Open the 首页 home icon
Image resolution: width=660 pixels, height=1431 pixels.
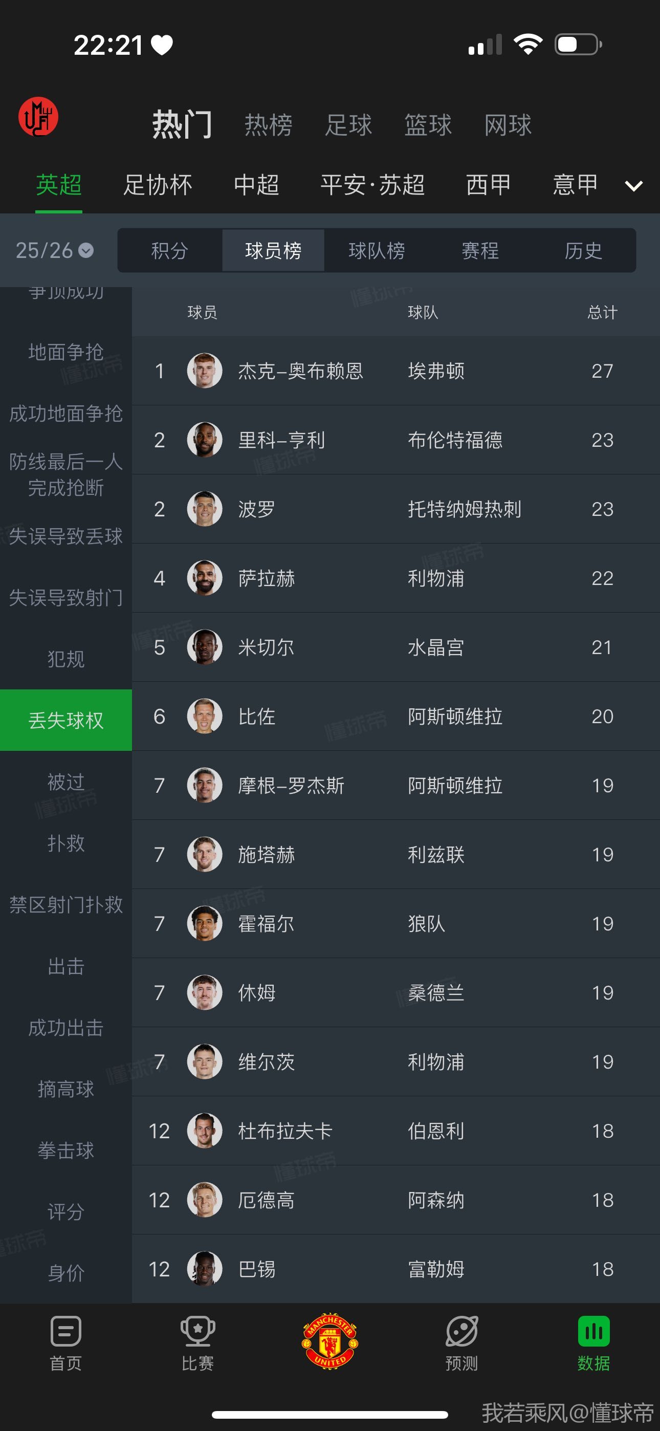pyautogui.click(x=65, y=1331)
